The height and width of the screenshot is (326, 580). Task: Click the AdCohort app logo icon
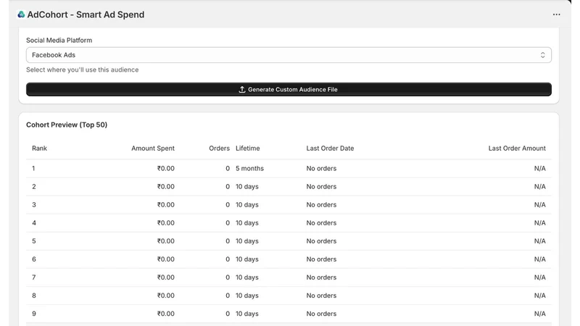point(21,14)
